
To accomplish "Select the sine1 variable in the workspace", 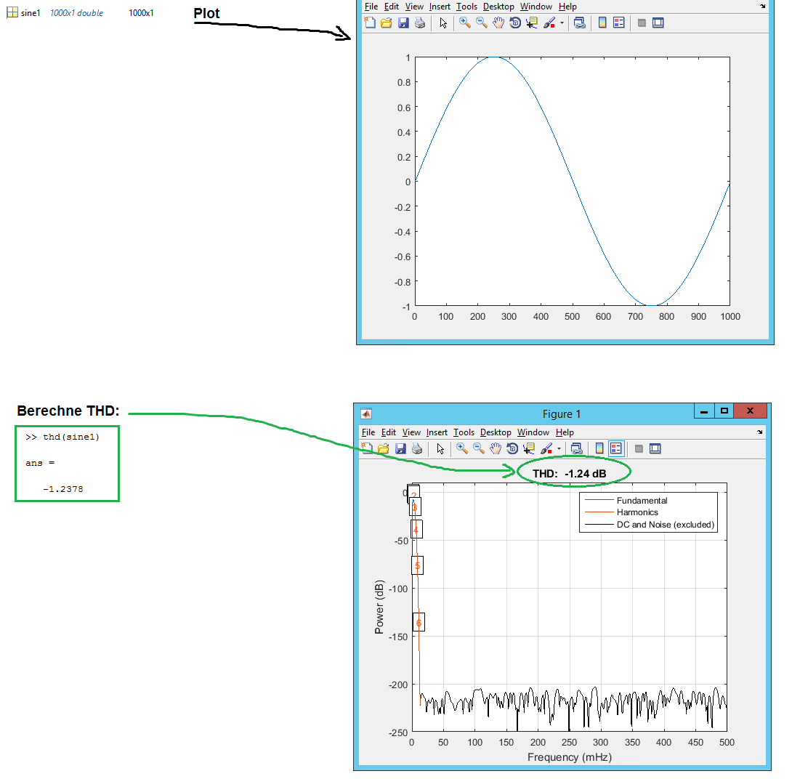I will tap(31, 13).
